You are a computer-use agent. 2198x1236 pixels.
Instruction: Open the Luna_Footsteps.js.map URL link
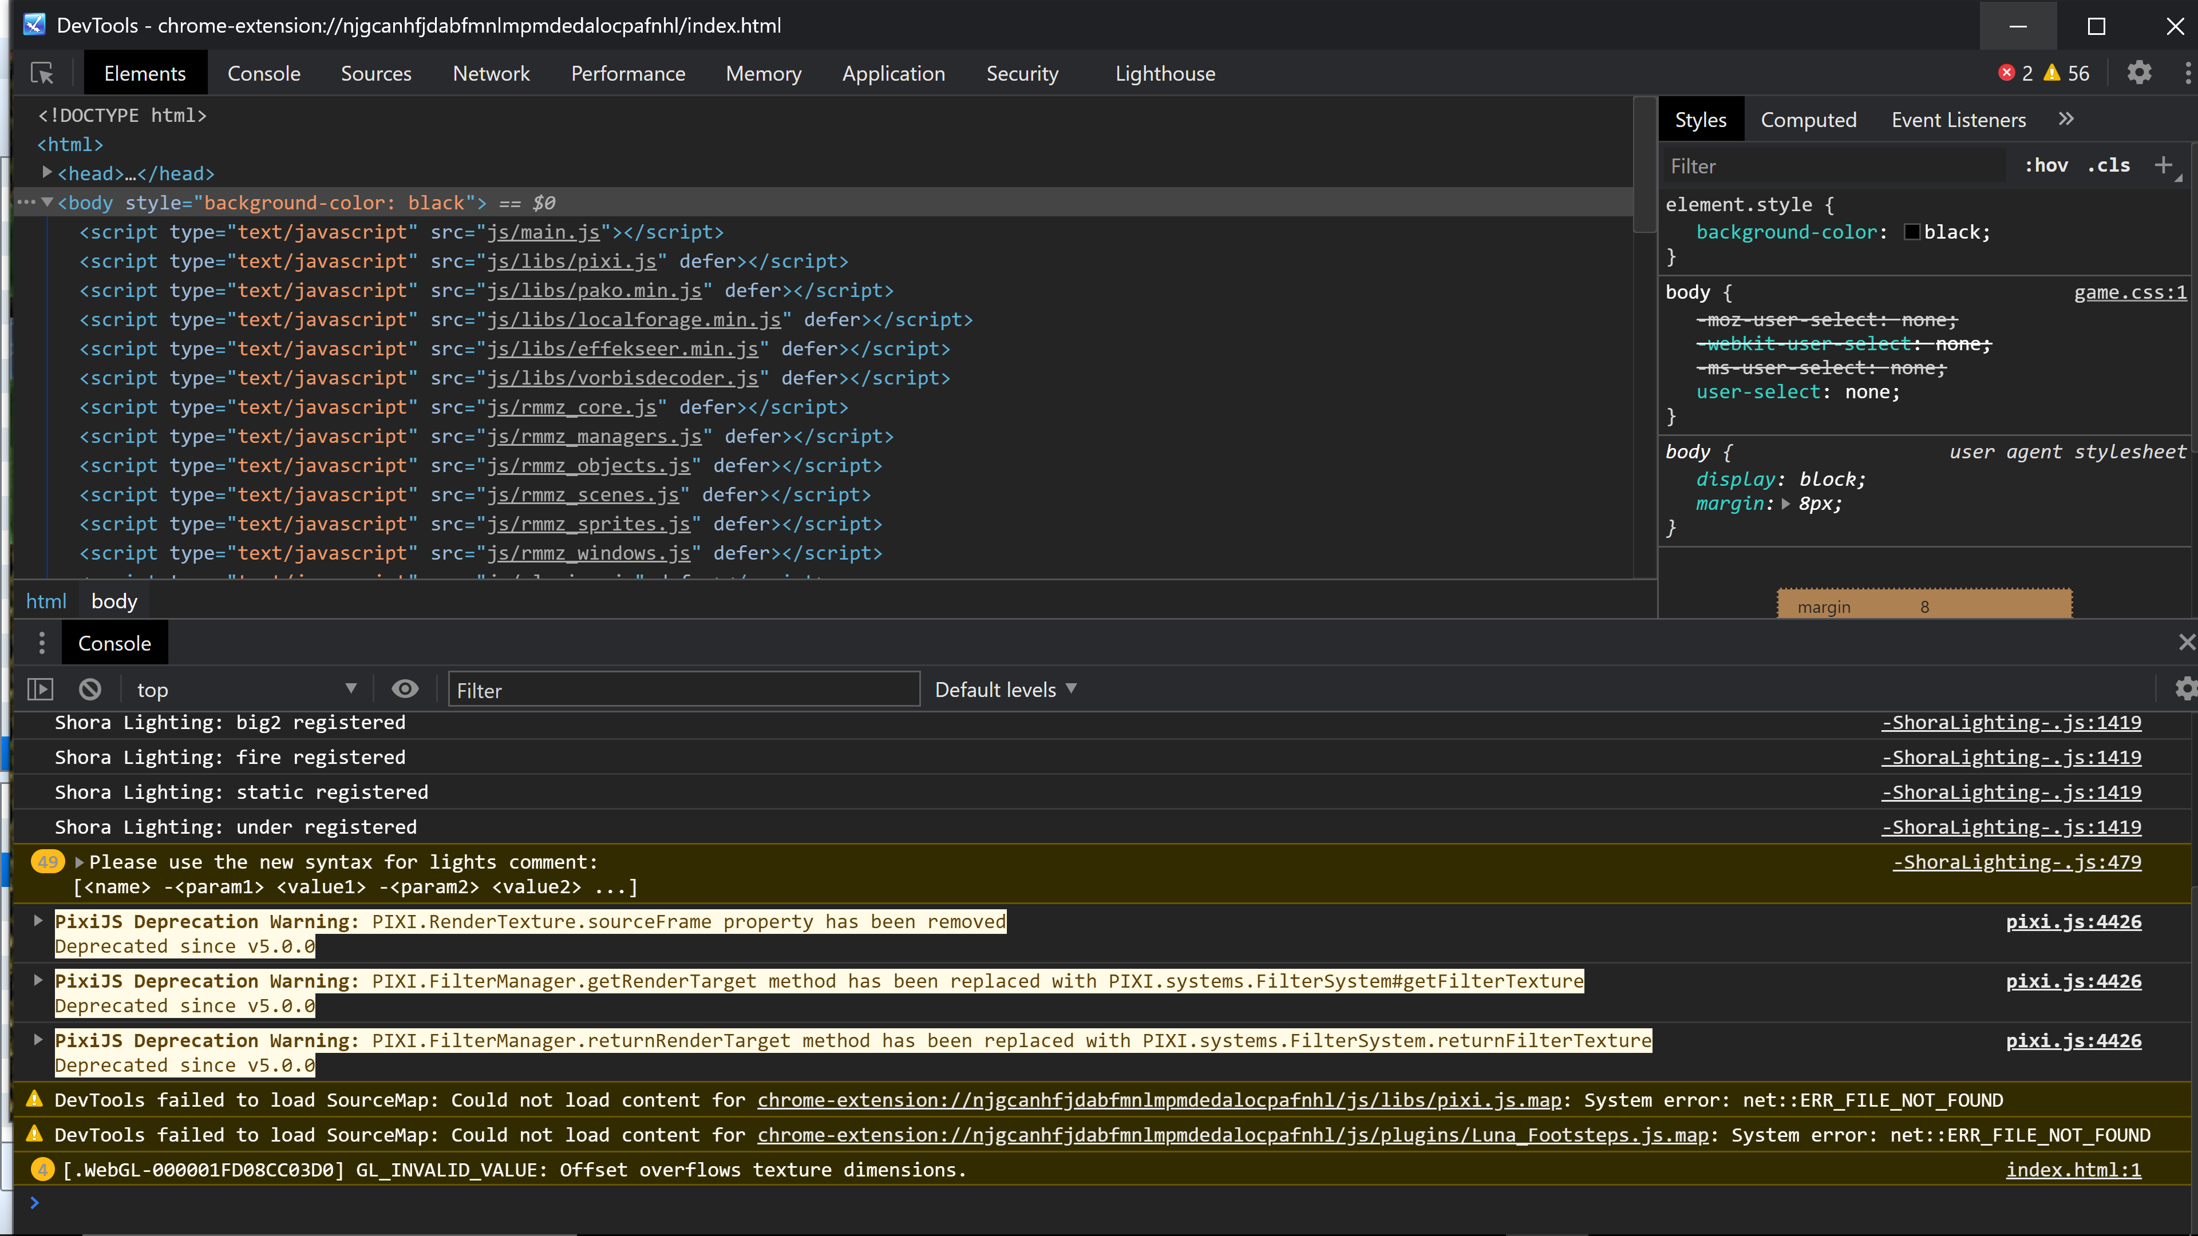click(x=1233, y=1135)
